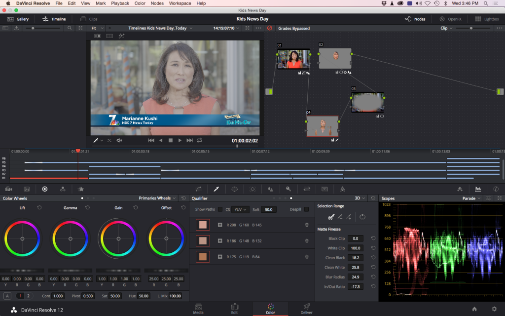505x316 pixels.
Task: Open the Color Match palette
Action: tap(27, 189)
